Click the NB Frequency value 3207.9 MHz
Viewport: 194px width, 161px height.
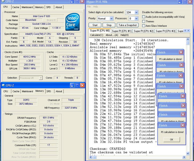[71, 108]
